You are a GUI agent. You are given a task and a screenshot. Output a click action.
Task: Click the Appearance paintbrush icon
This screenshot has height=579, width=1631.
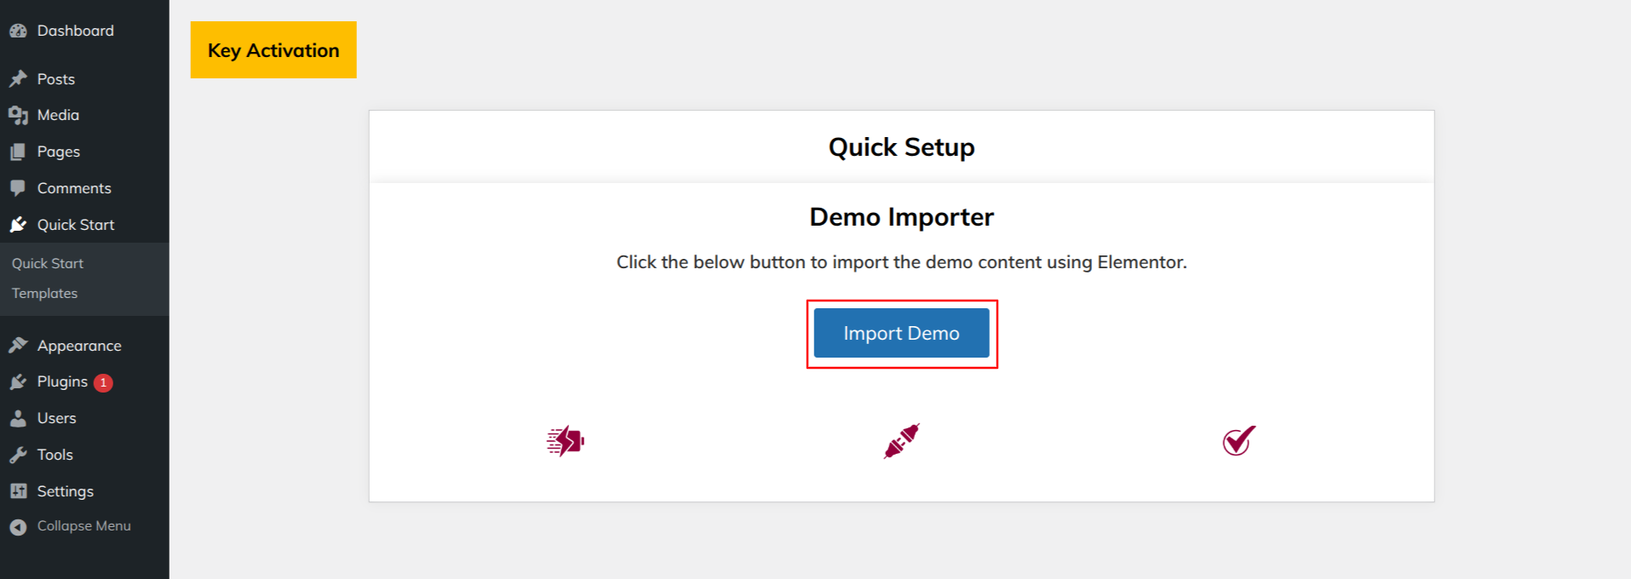pos(18,346)
